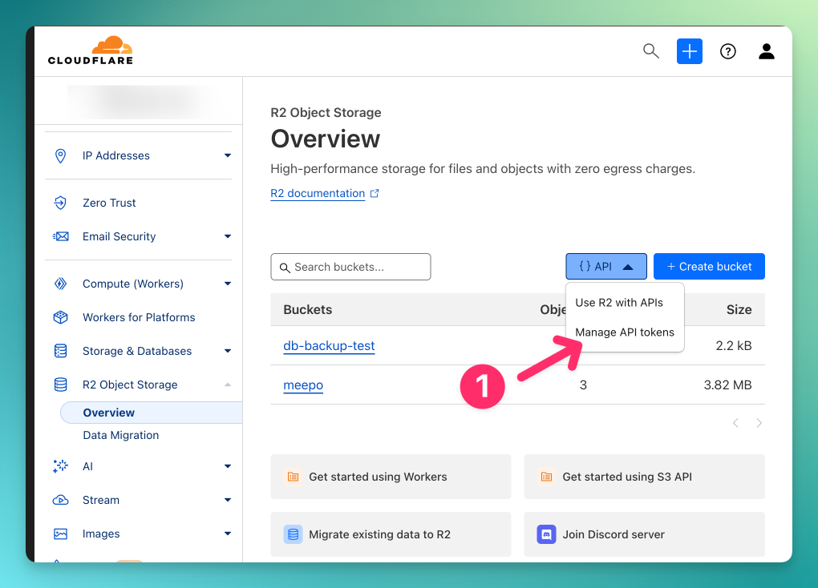Open the user account profile icon

pos(767,51)
